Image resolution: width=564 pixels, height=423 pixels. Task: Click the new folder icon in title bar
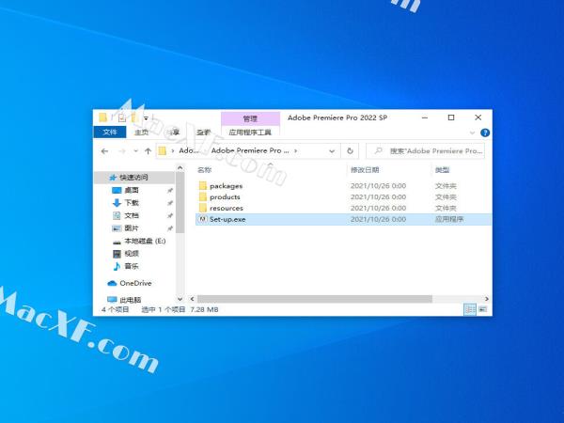pyautogui.click(x=134, y=117)
